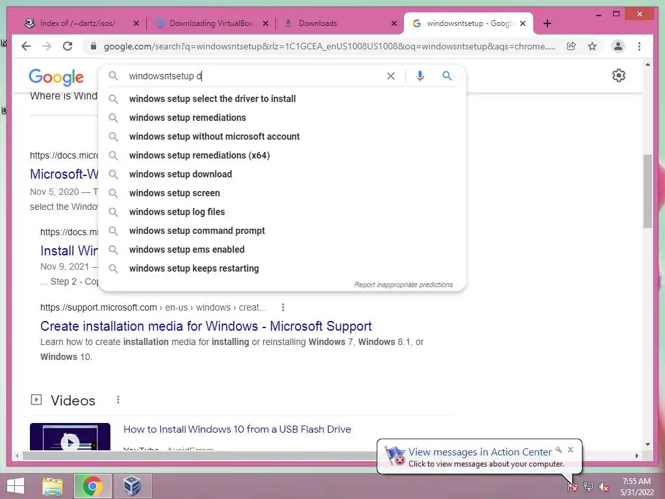Screen dimensions: 665x499
Task: Switch to Index of /~dartz/isos/ tab
Action: pyautogui.click(x=78, y=23)
